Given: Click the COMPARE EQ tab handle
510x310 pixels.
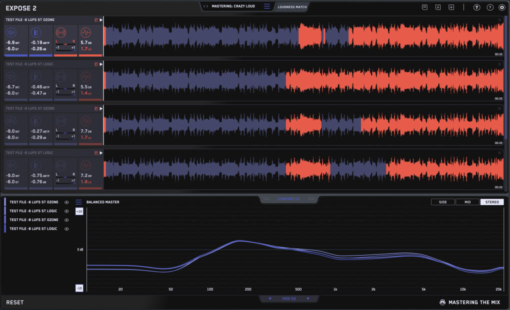Looking at the screenshot, I should (x=289, y=199).
